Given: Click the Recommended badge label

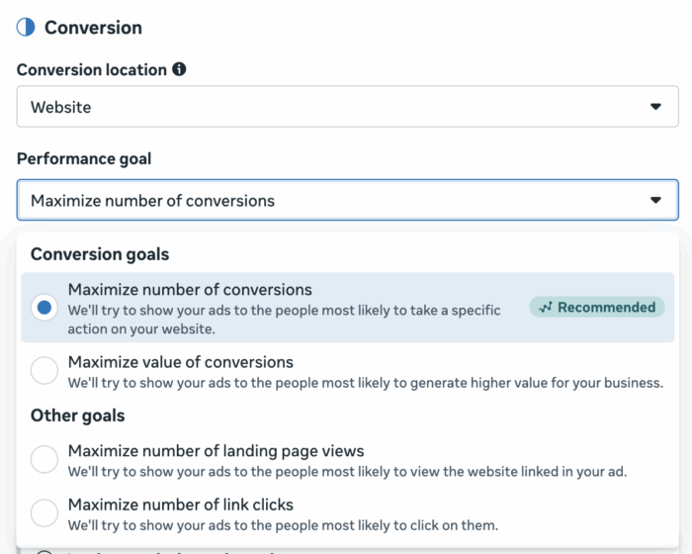Looking at the screenshot, I should (x=605, y=308).
